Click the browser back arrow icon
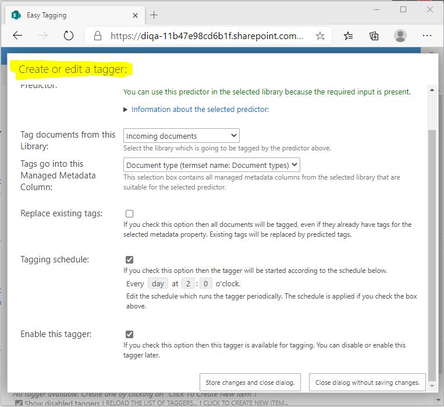Viewport: 444px width, 407px height. click(x=17, y=36)
